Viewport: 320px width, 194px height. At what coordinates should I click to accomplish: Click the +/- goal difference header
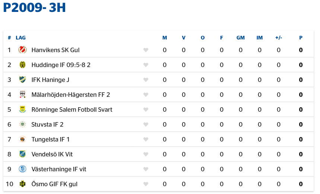click(x=279, y=38)
